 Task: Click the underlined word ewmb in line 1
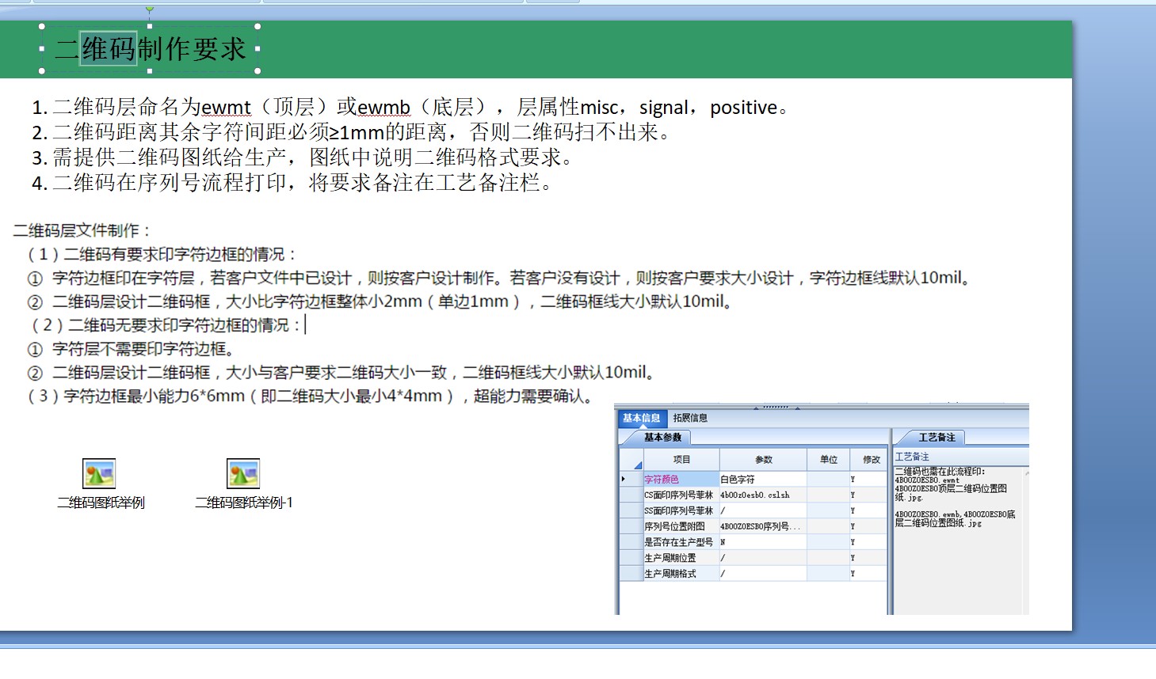click(383, 107)
